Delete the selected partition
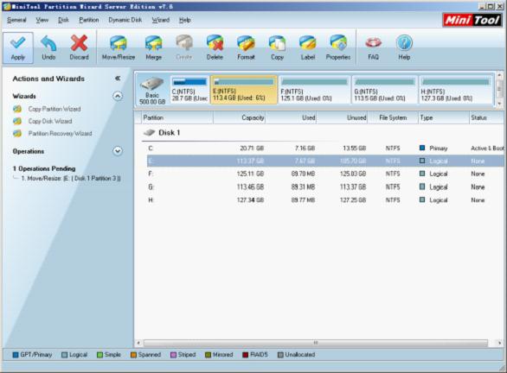Viewport: 507px width, 373px height. [x=215, y=47]
